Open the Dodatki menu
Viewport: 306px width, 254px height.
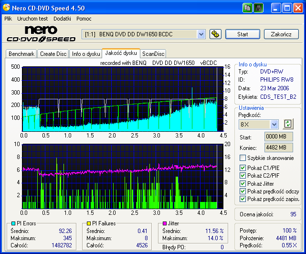click(62, 19)
